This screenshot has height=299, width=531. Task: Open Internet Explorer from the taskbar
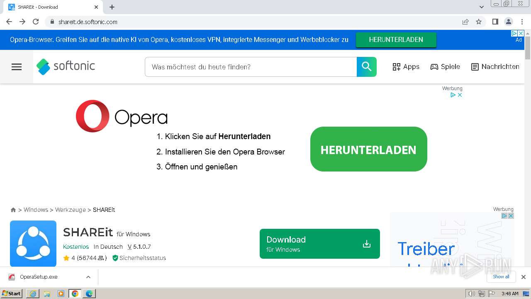[33, 294]
